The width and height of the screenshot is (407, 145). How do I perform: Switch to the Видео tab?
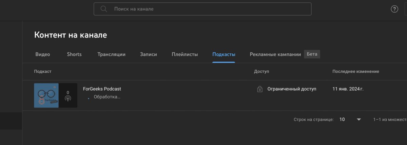(x=43, y=54)
